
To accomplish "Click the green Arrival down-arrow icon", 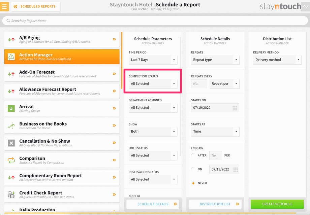I will [11, 108].
